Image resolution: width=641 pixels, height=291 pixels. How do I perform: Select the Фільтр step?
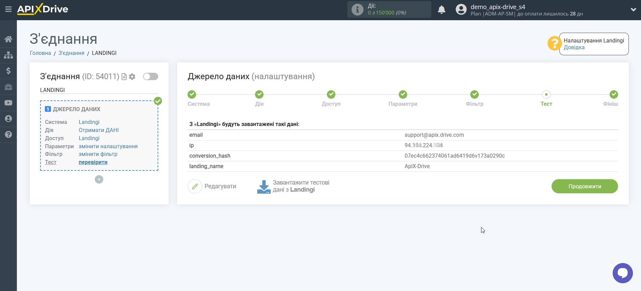tap(475, 94)
